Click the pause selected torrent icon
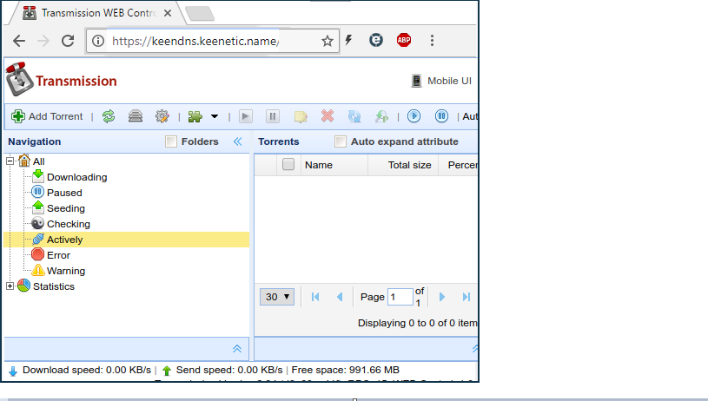This screenshot has width=708, height=401. click(x=273, y=116)
